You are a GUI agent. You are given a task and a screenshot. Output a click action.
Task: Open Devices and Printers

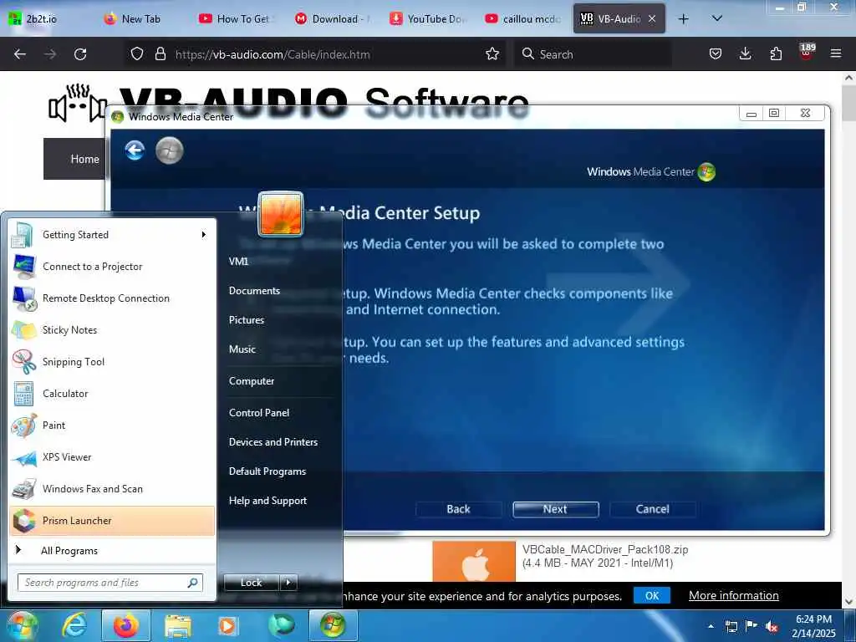click(273, 442)
